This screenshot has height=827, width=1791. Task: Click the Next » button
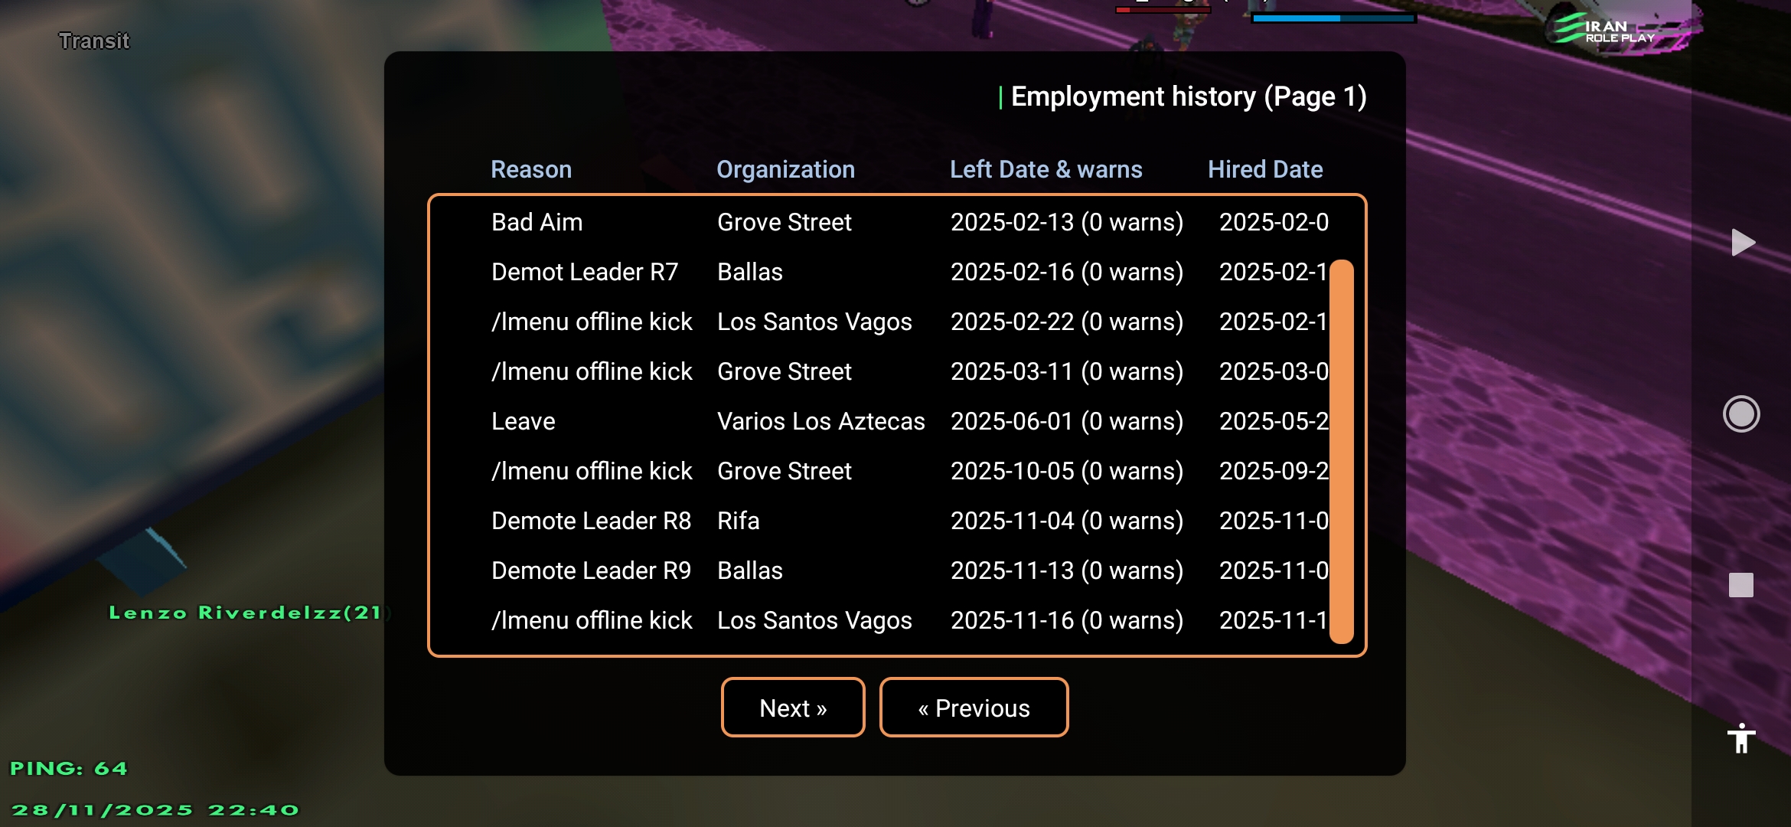click(793, 708)
